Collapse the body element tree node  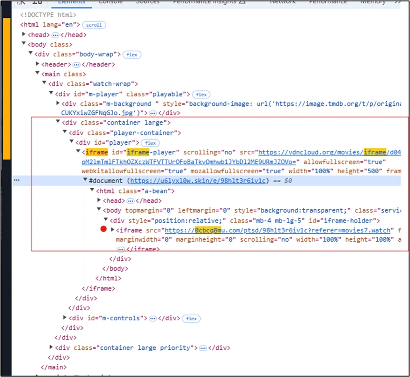click(x=23, y=44)
